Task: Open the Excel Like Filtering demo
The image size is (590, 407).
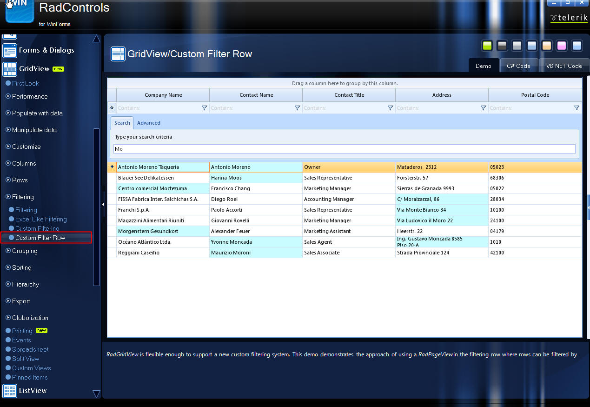Action: pyautogui.click(x=41, y=219)
